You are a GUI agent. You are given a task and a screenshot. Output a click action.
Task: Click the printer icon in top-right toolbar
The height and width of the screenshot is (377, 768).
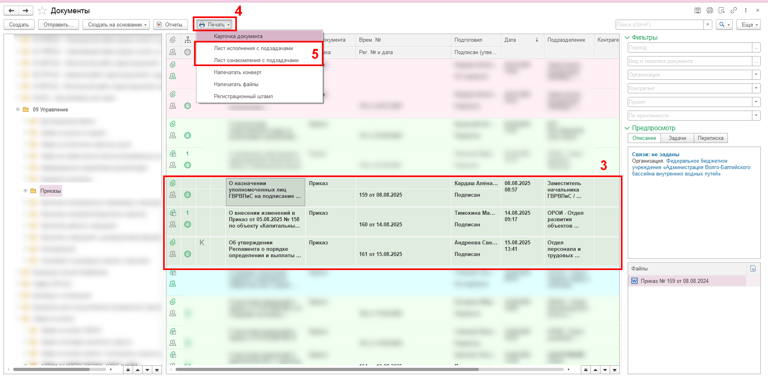pos(709,10)
